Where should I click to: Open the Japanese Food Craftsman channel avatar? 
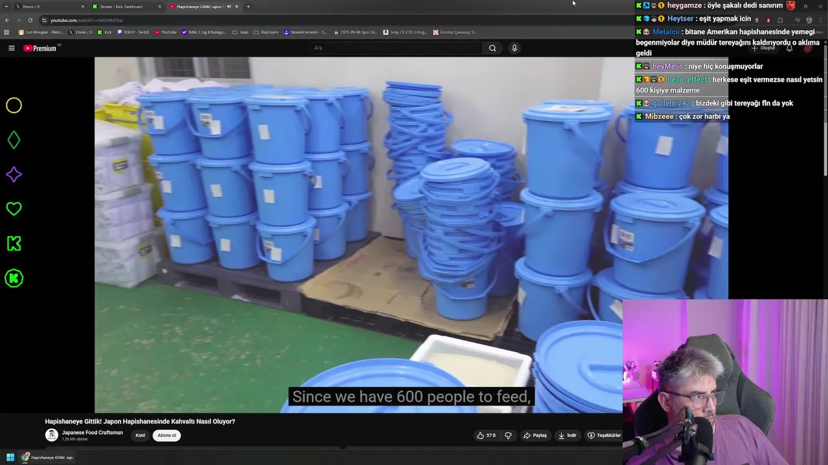(x=51, y=435)
